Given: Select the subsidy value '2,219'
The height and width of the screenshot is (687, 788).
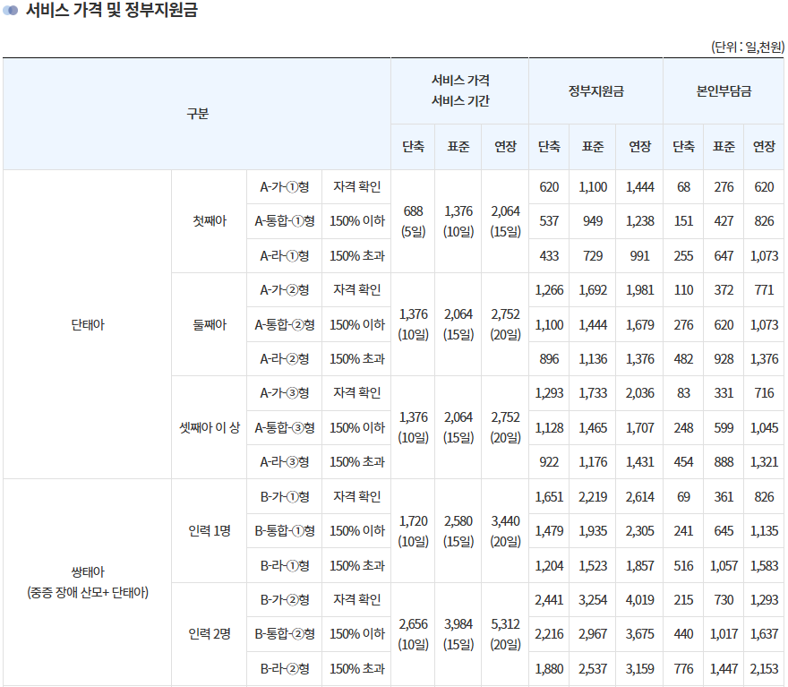Looking at the screenshot, I should (x=593, y=496).
